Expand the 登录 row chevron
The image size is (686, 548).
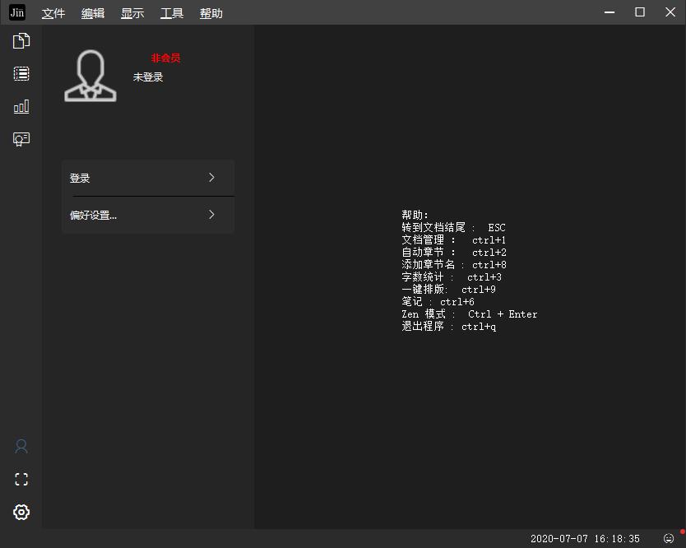tap(211, 177)
